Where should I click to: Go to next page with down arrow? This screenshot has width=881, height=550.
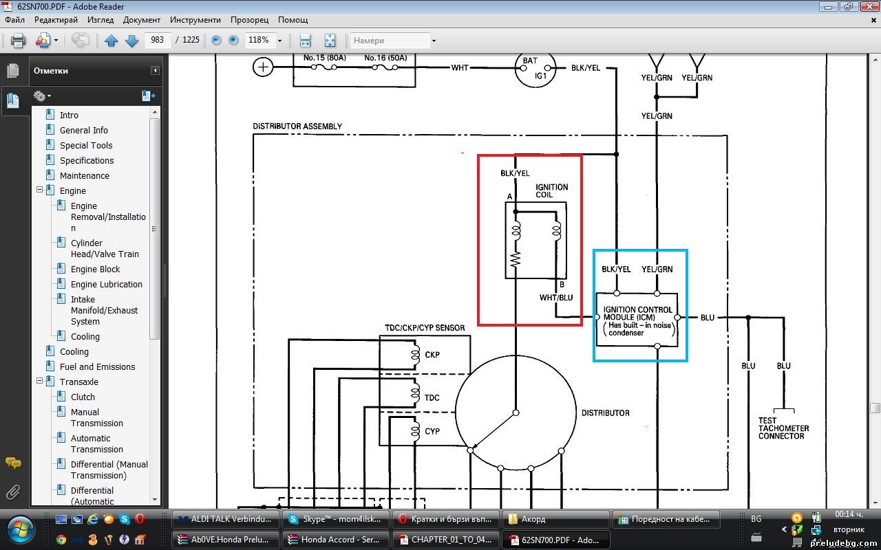pos(132,41)
